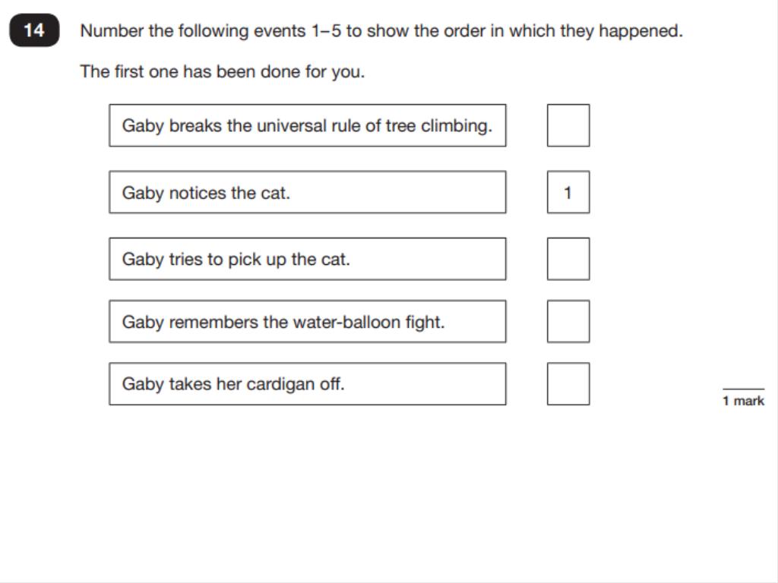778x583 pixels.
Task: Select the 'Gaby remembers the water-balloon fight.' statement
Action: pos(308,321)
